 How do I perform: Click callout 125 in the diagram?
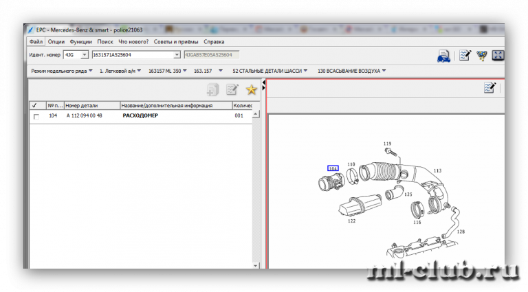[408, 194]
